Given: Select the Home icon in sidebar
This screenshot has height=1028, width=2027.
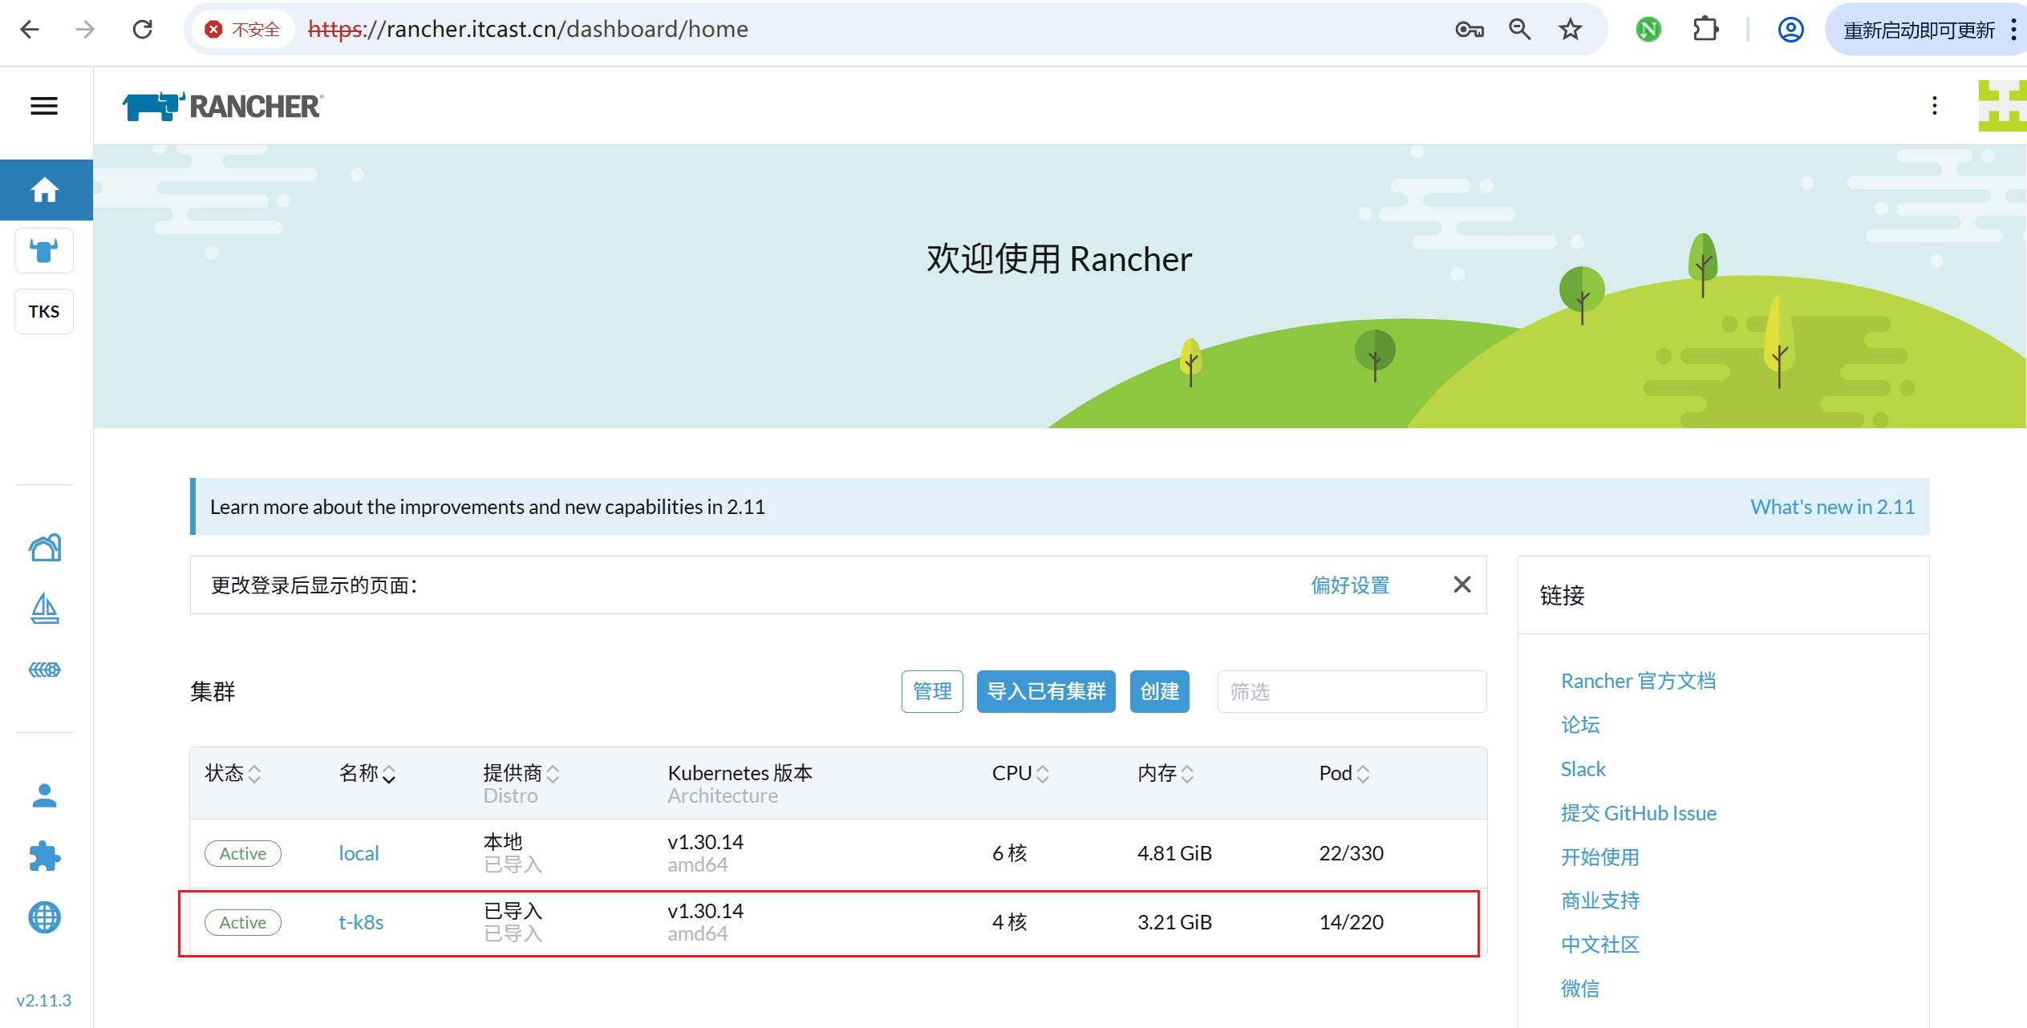Looking at the screenshot, I should [x=46, y=190].
